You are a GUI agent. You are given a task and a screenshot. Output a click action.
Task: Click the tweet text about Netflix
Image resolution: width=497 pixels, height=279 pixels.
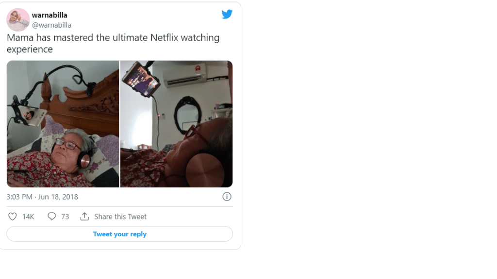[x=113, y=43]
